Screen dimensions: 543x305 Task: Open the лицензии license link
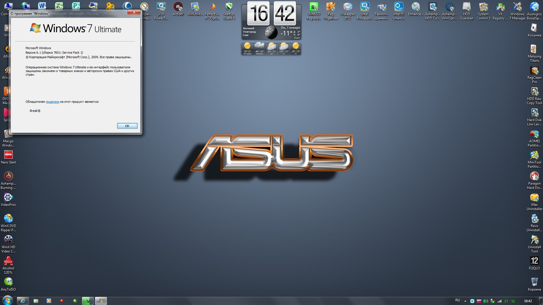click(x=53, y=102)
